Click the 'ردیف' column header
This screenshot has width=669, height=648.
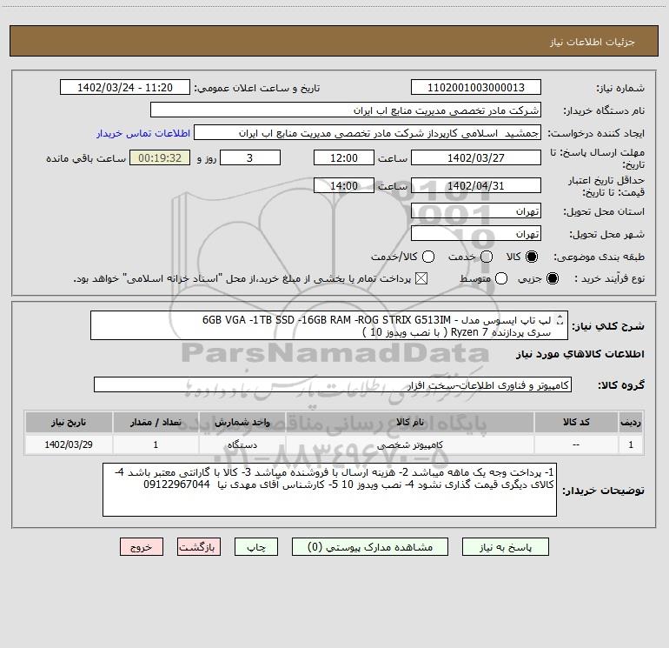point(631,422)
